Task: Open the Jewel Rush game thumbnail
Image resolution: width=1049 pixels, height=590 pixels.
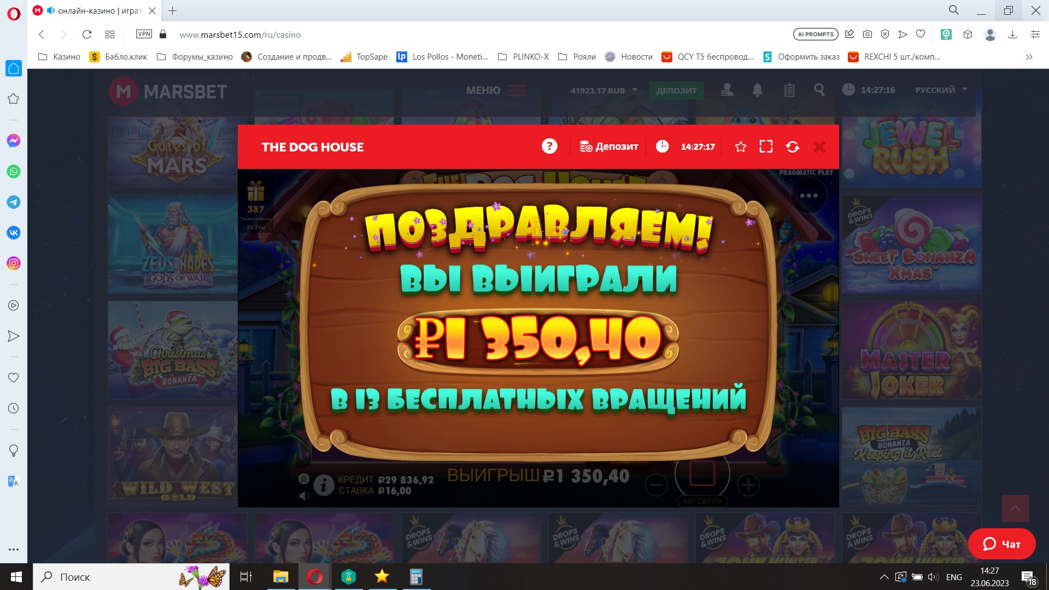Action: tap(912, 152)
